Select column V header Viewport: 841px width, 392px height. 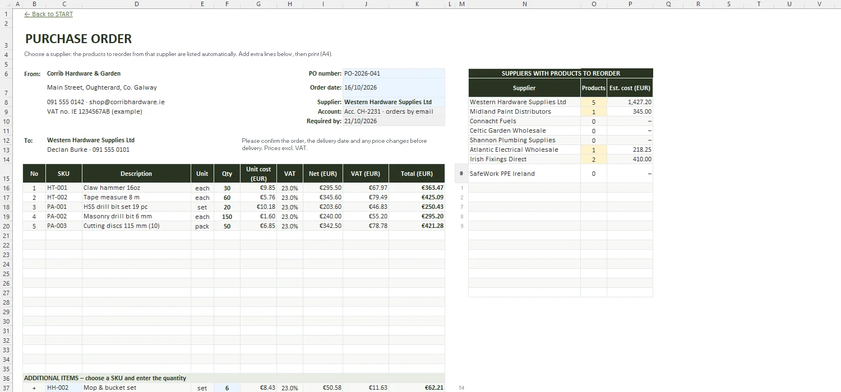coord(819,4)
